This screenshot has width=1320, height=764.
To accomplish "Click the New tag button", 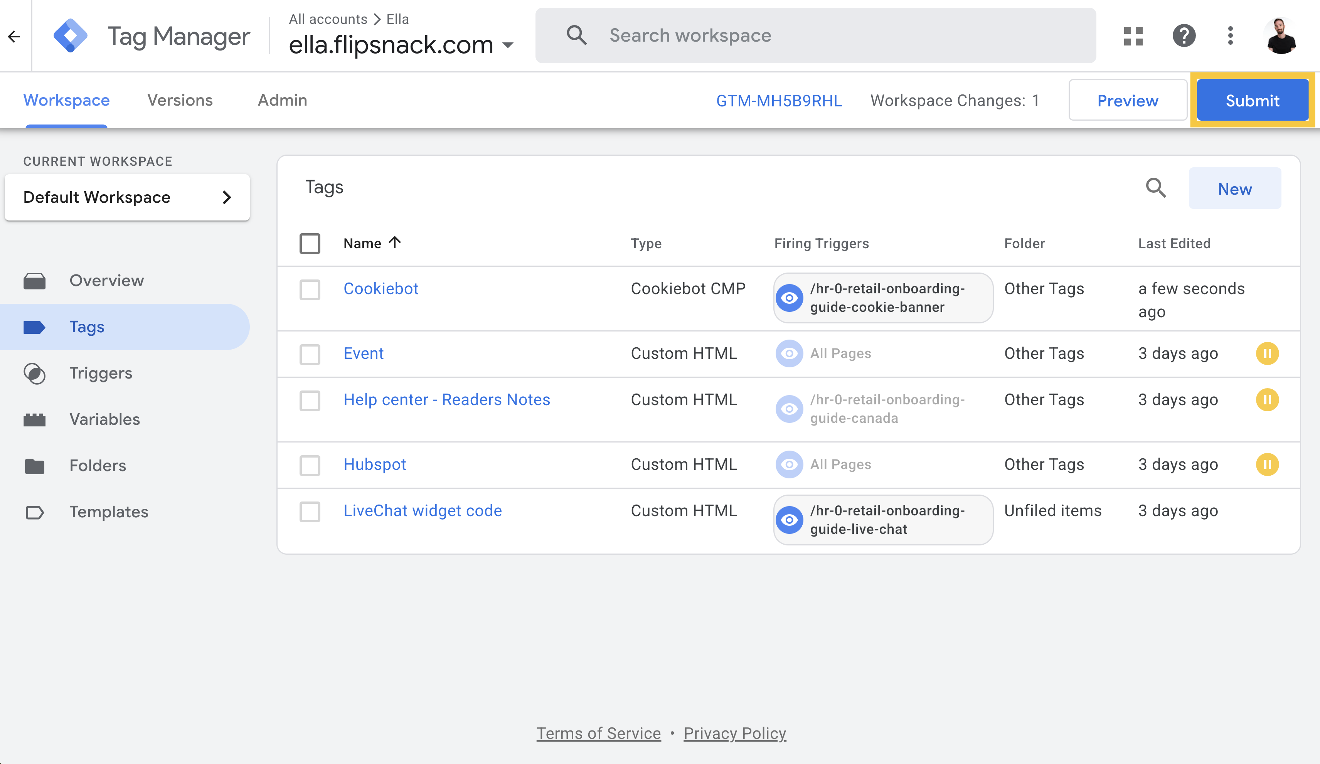I will tap(1235, 188).
